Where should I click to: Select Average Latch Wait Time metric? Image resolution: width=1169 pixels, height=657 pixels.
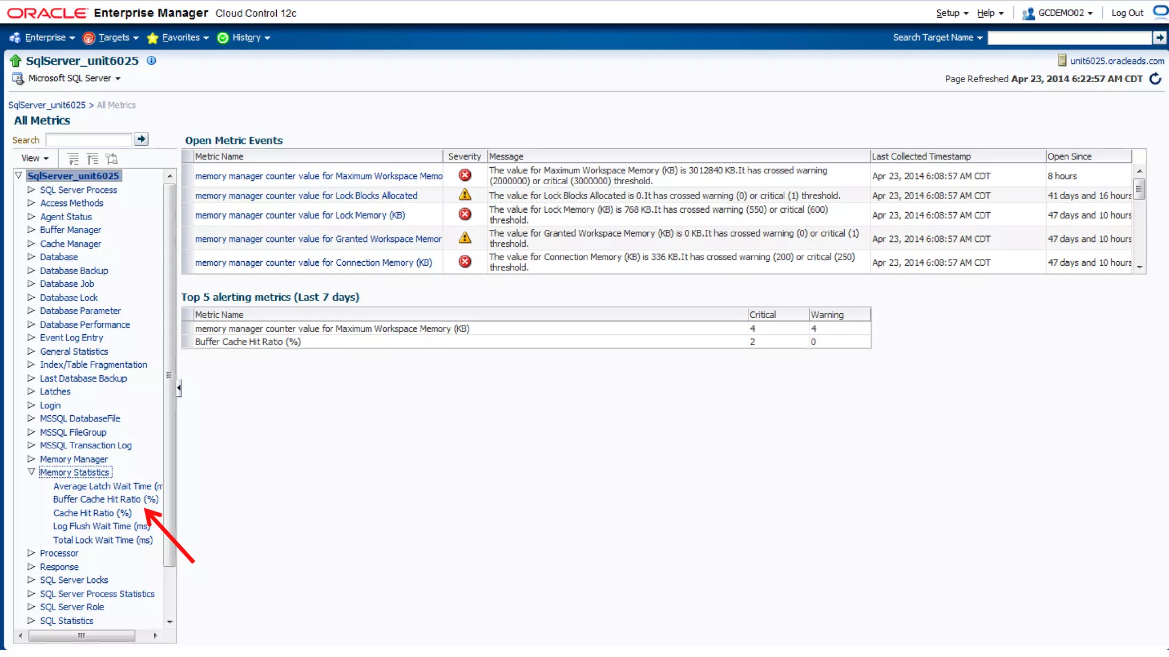click(107, 486)
